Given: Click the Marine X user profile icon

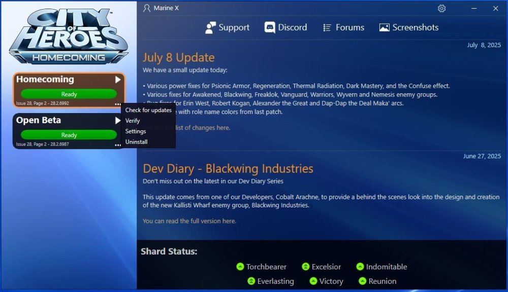Looking at the screenshot, I should pos(147,9).
